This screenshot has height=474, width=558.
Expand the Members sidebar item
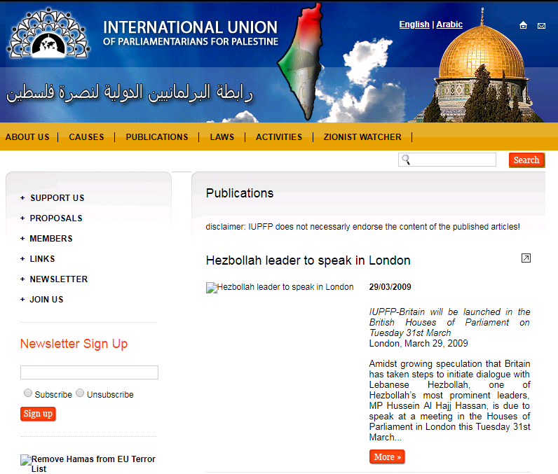pyautogui.click(x=50, y=239)
